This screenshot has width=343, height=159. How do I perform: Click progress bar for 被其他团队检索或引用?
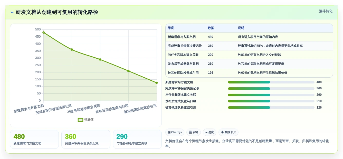click(271, 108)
